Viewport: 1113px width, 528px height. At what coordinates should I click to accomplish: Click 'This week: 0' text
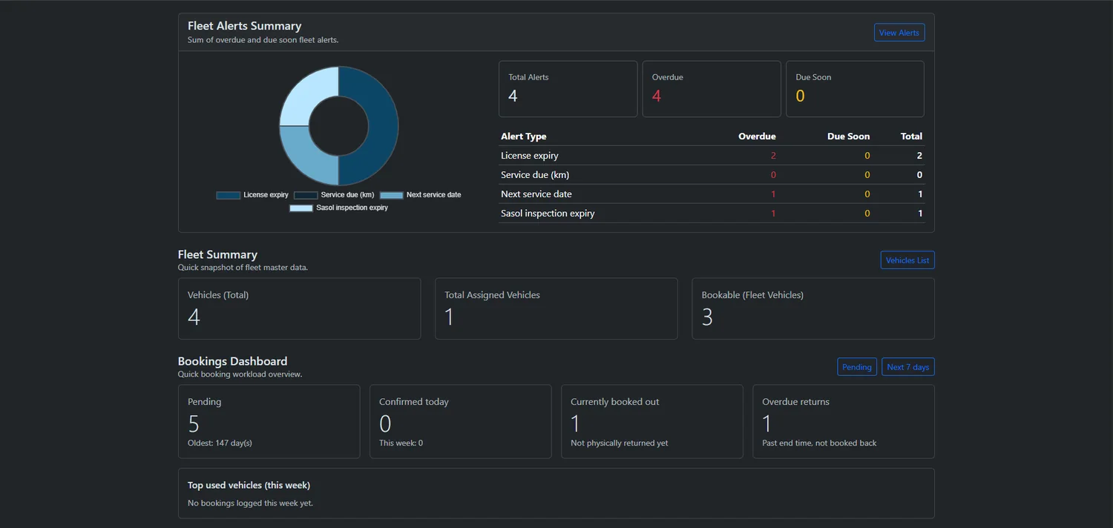[x=401, y=443]
